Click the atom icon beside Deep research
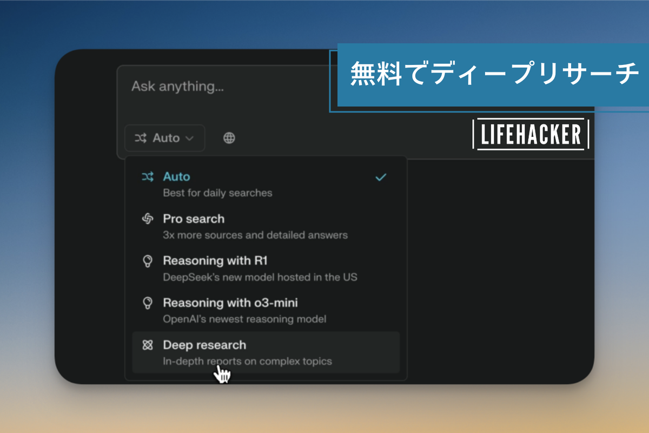Viewport: 649px width, 433px height. coord(147,345)
